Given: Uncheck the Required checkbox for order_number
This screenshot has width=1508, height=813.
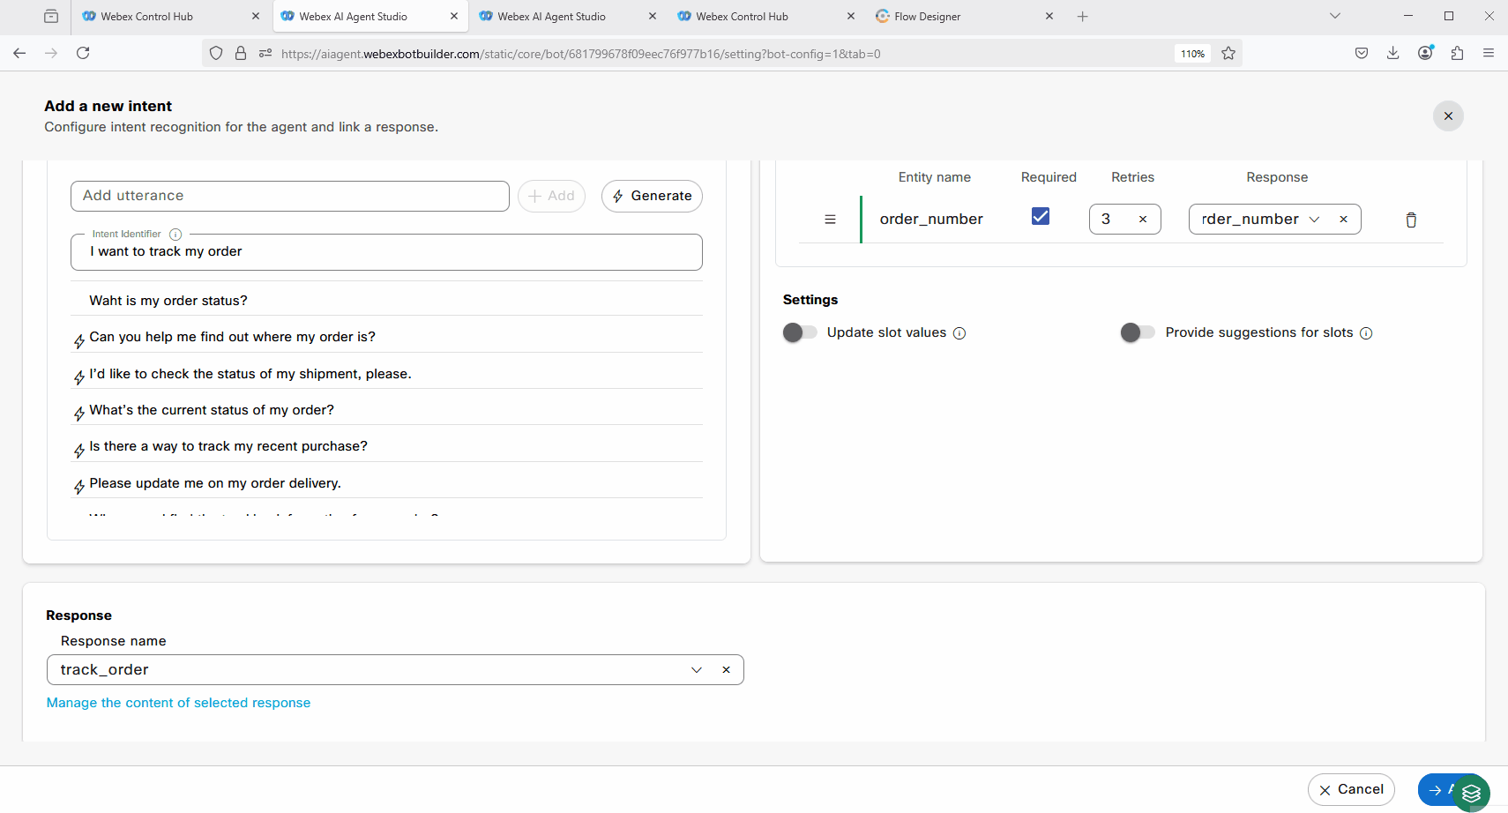Looking at the screenshot, I should [1041, 217].
